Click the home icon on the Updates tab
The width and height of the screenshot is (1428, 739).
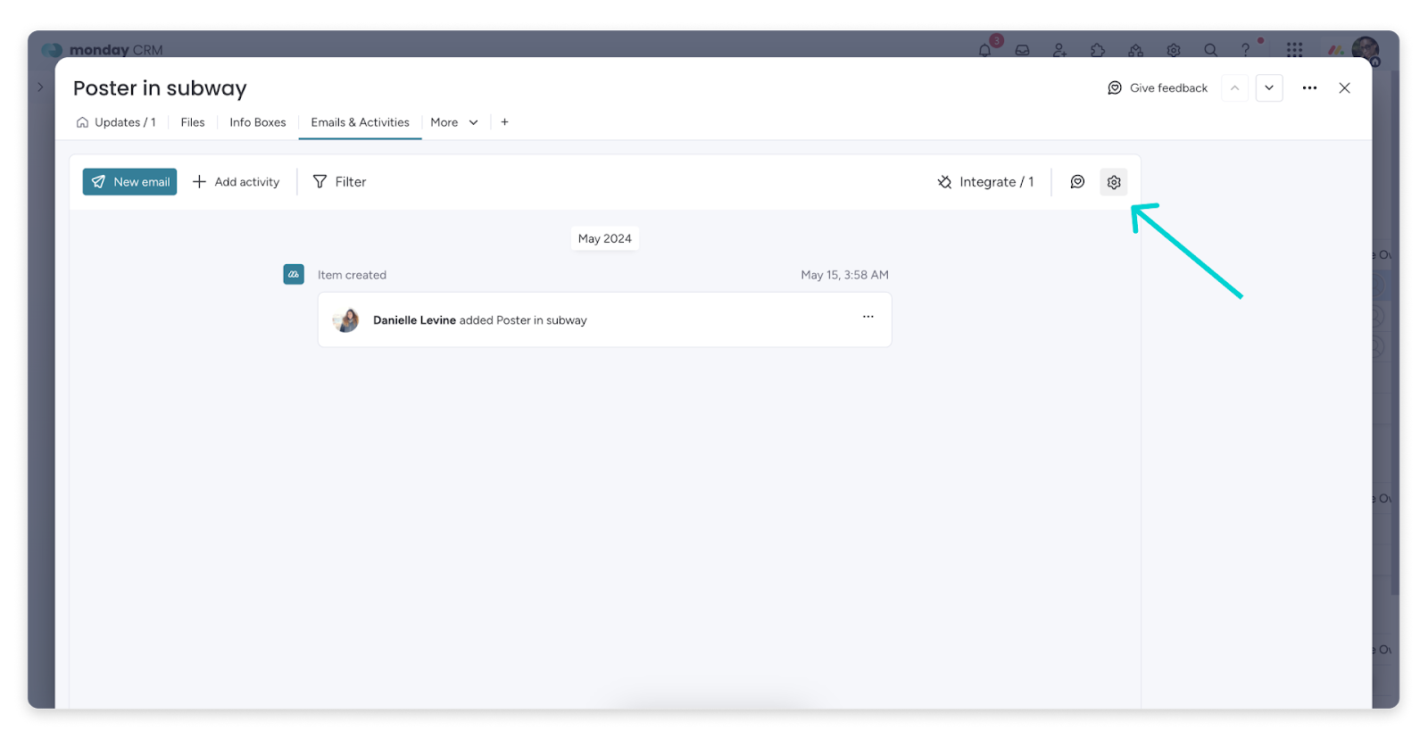[x=82, y=122]
